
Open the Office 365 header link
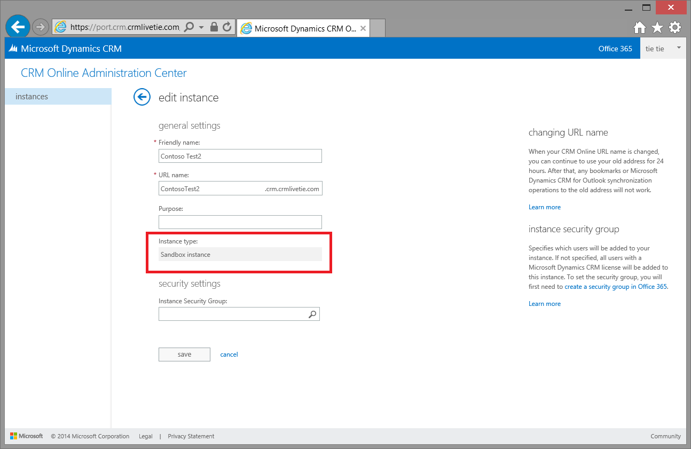pyautogui.click(x=615, y=49)
